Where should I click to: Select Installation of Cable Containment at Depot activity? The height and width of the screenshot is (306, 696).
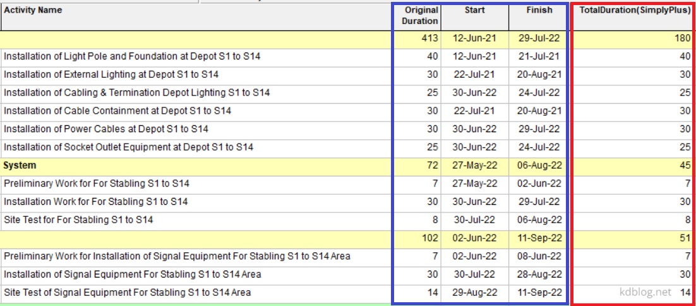[117, 111]
